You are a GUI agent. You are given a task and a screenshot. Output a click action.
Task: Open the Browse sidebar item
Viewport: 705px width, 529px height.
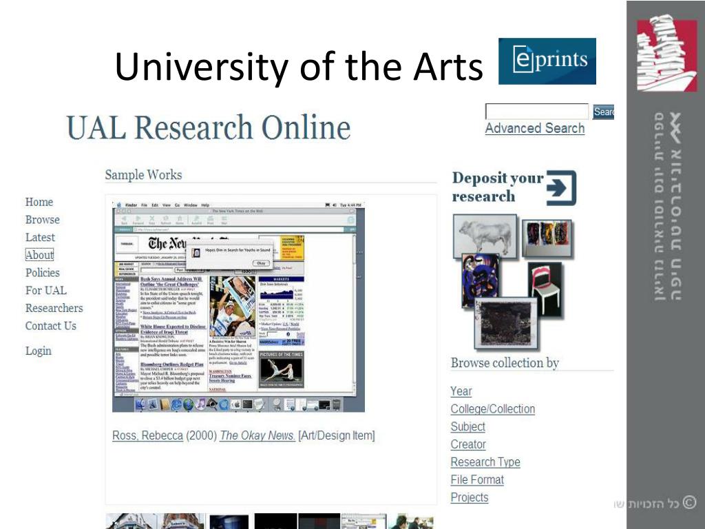(42, 220)
